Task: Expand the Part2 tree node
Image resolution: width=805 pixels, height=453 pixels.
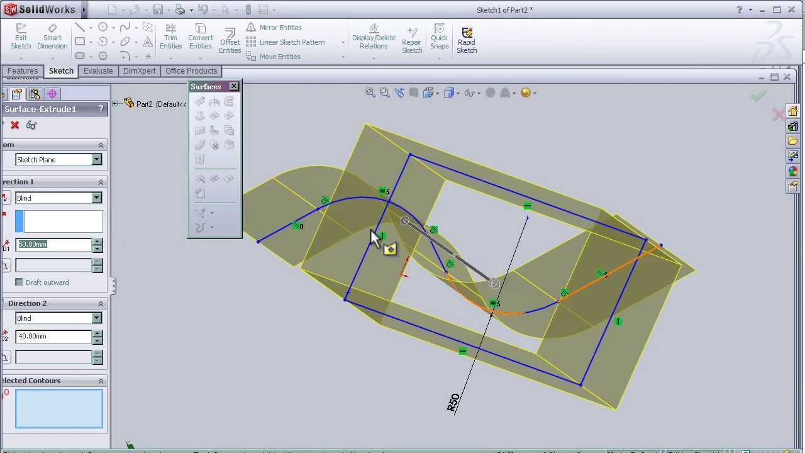Action: coord(115,104)
